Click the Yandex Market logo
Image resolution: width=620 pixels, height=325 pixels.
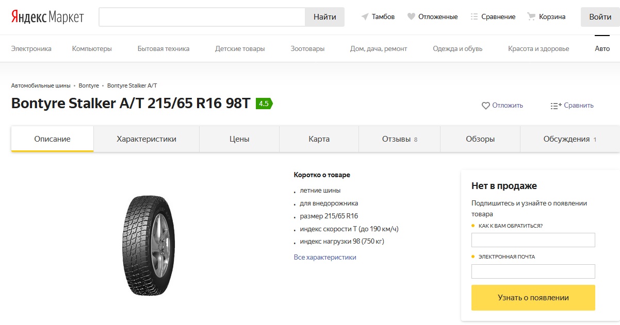coord(47,17)
